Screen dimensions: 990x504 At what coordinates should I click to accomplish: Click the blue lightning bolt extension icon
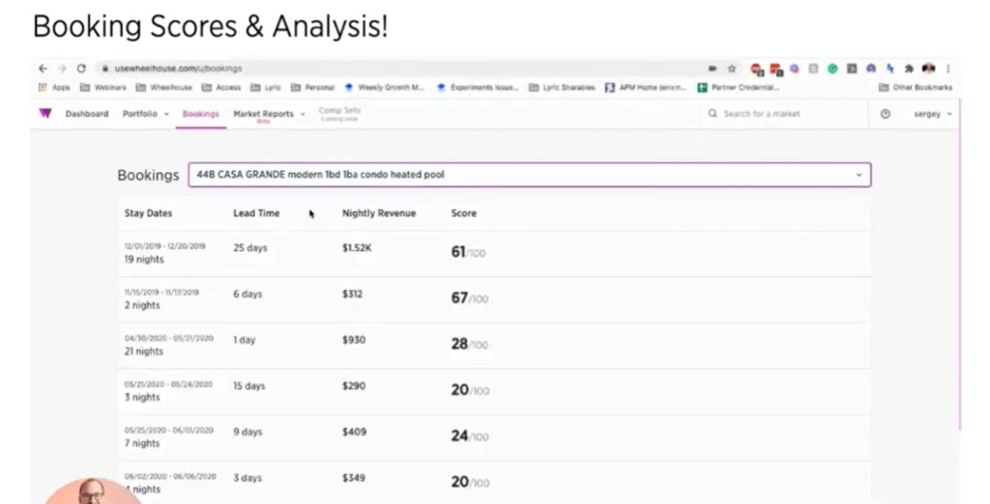pyautogui.click(x=889, y=69)
